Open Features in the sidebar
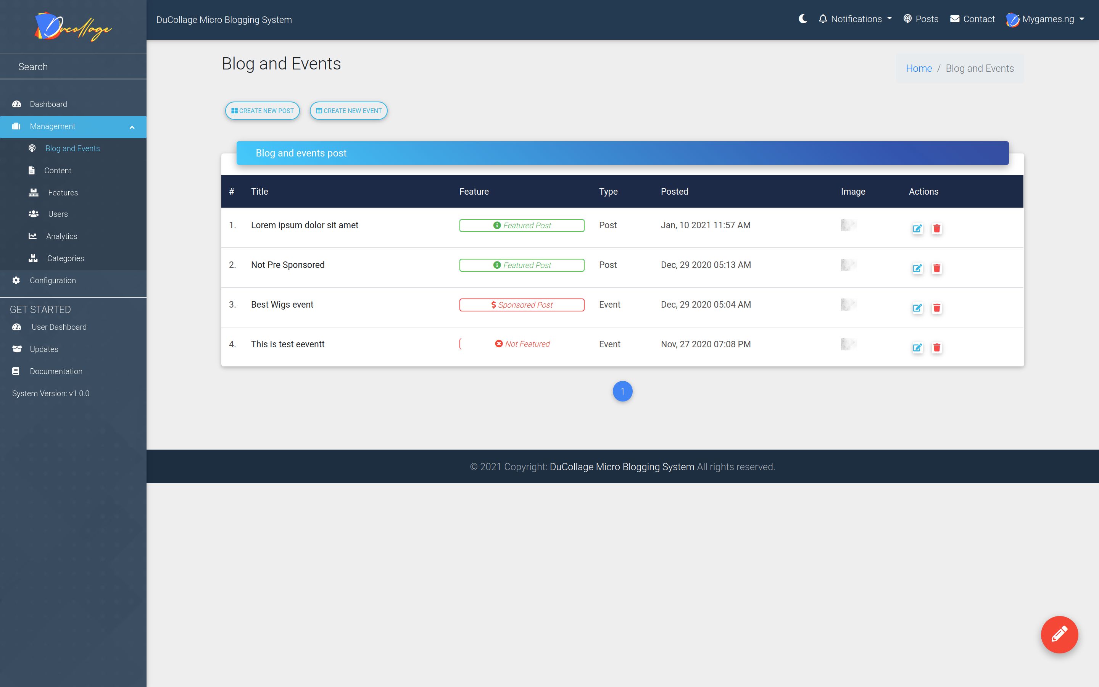Viewport: 1099px width, 687px height. click(73, 193)
